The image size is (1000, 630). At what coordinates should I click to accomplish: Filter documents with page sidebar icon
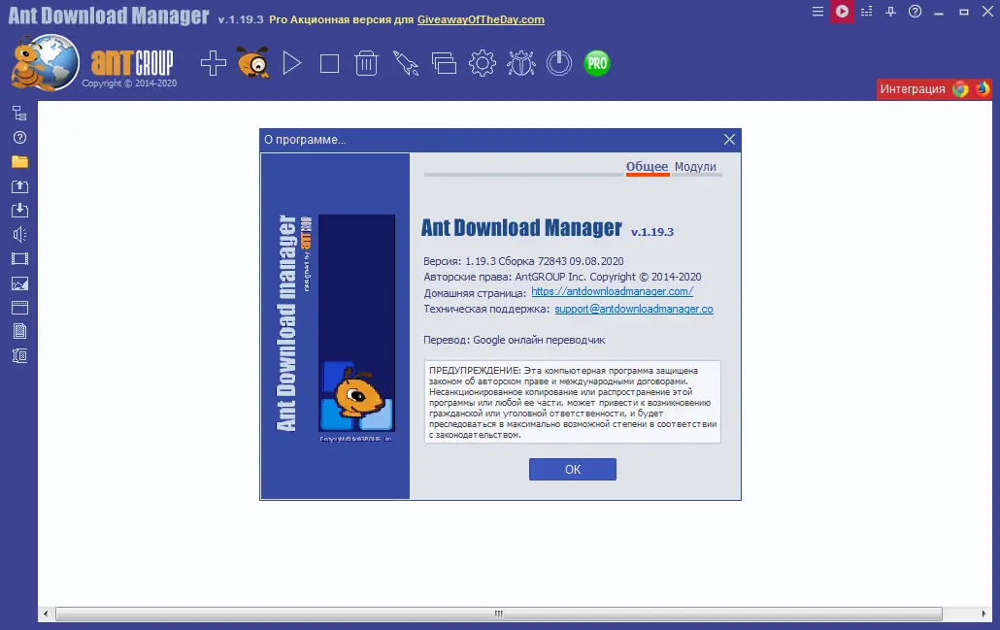click(x=19, y=331)
